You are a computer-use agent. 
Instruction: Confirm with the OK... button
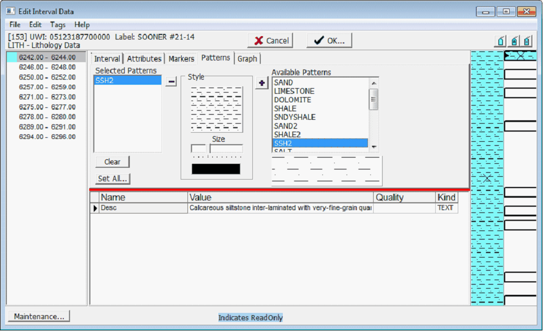pos(329,41)
